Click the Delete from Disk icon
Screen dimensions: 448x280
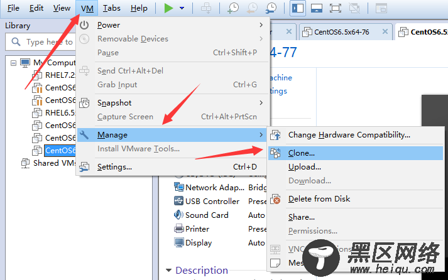[275, 199]
